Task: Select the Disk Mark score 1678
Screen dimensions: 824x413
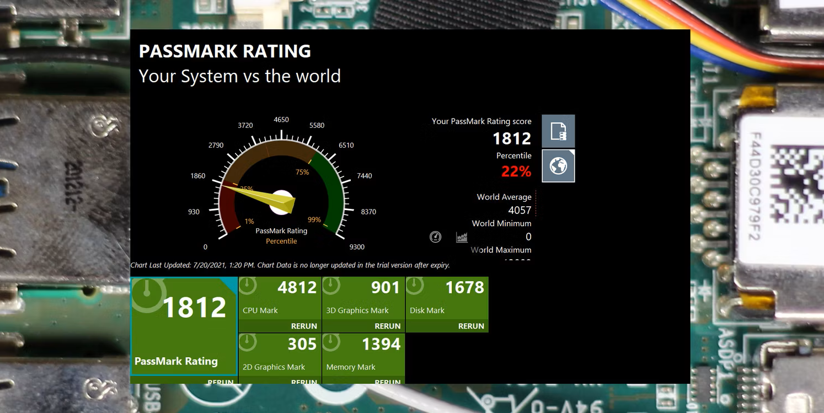Action: 464,287
